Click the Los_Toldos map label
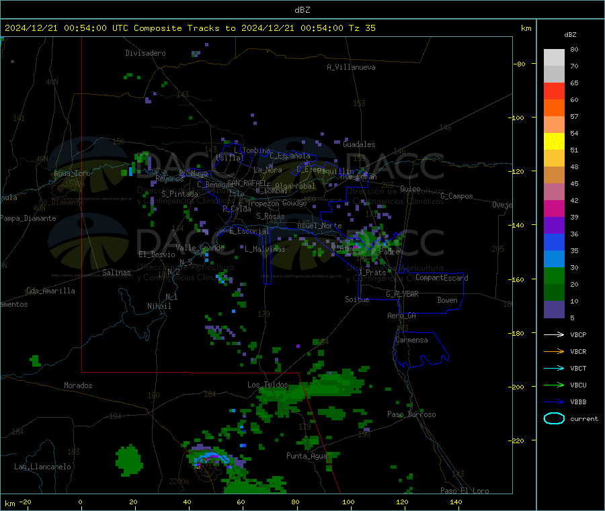 tap(268, 385)
